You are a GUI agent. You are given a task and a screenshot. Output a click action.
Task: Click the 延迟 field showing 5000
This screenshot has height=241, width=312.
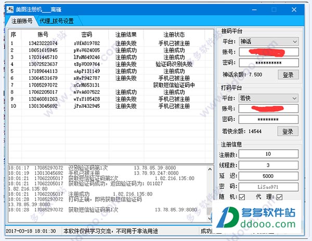click(268, 176)
